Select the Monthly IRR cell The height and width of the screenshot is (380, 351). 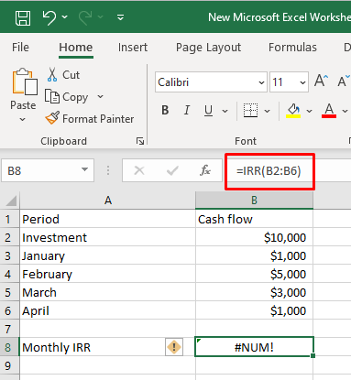107,347
